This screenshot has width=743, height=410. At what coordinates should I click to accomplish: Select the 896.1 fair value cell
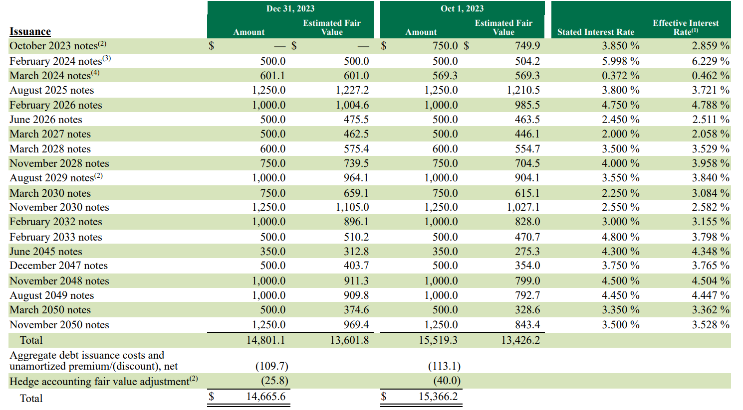[356, 222]
